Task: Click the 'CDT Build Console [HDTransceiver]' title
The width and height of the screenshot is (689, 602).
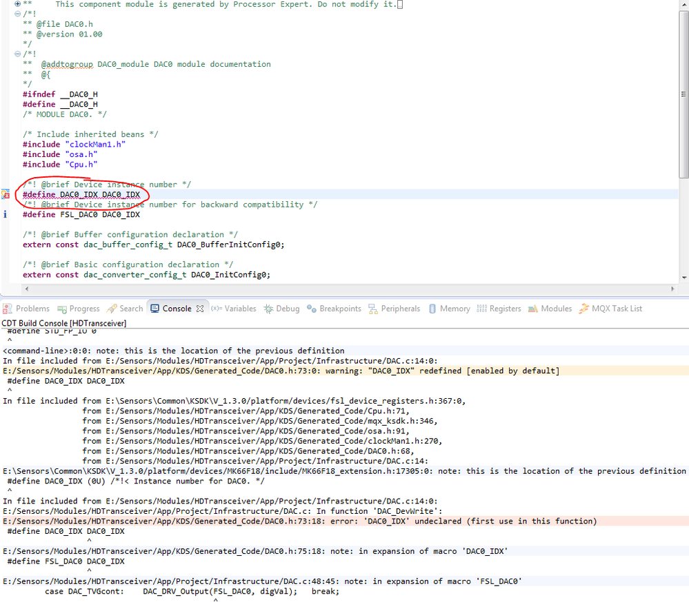Action: coord(64,323)
